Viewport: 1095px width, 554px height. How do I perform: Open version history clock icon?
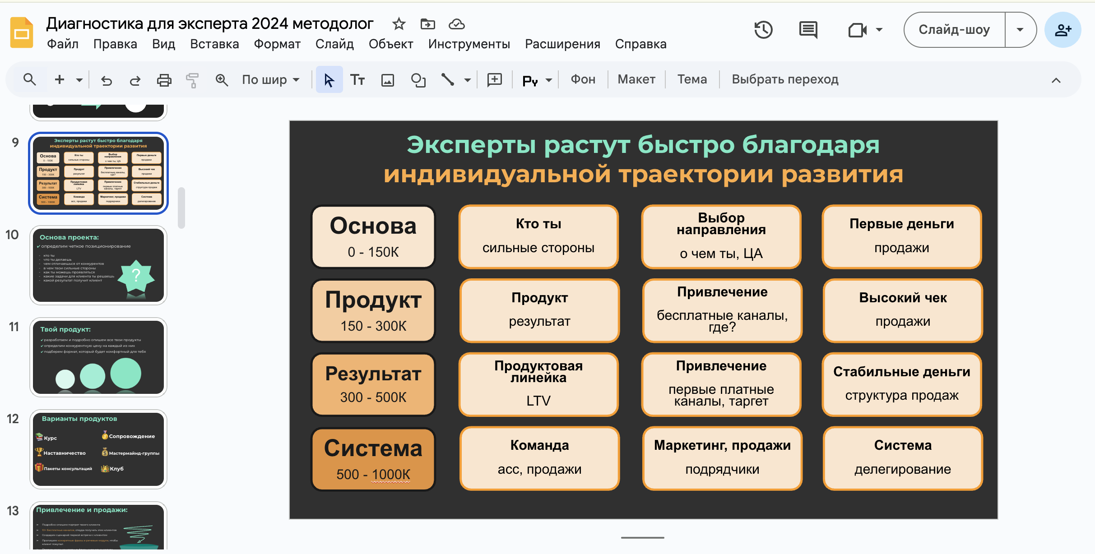point(763,30)
